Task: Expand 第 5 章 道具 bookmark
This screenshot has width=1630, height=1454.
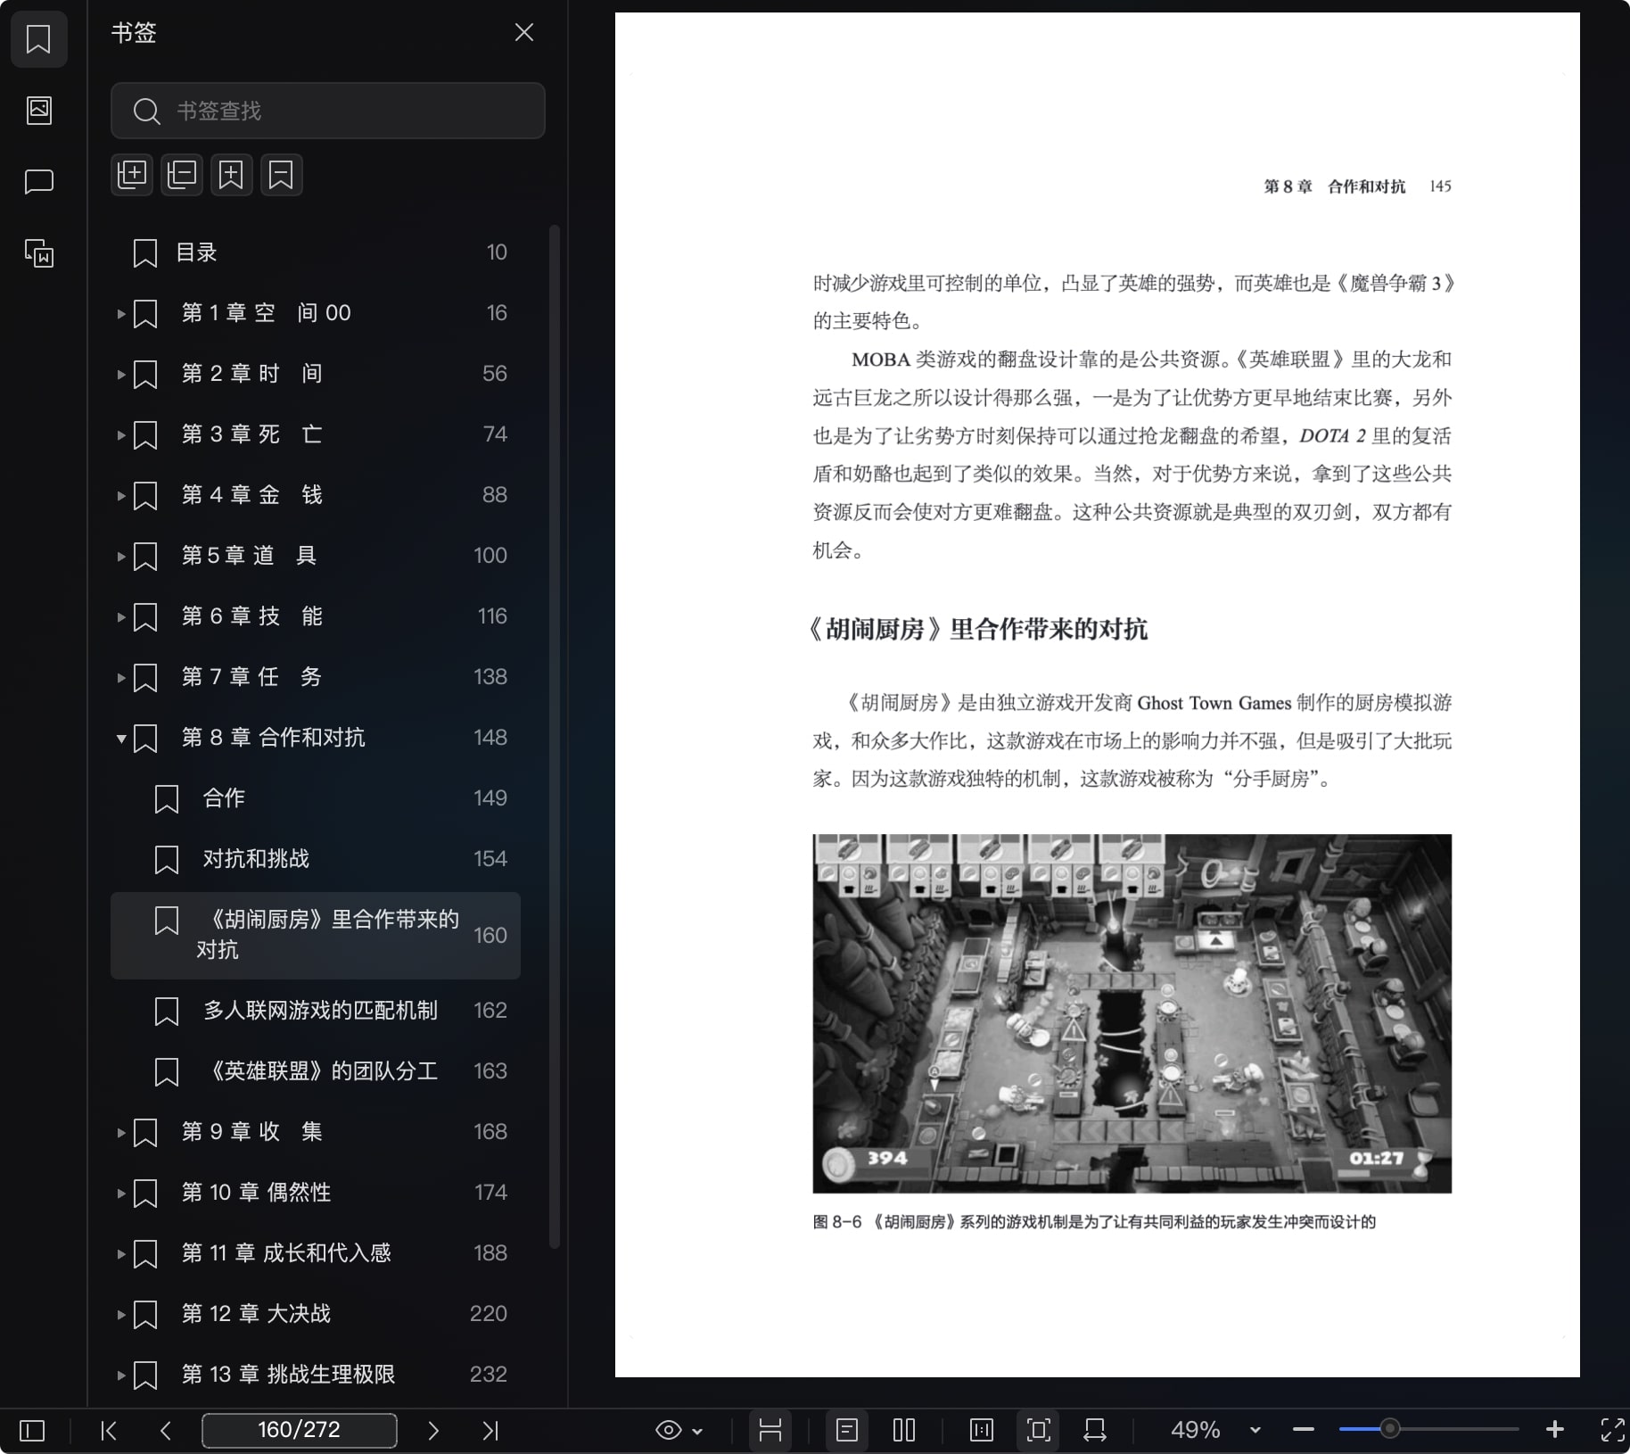Action: tap(121, 556)
